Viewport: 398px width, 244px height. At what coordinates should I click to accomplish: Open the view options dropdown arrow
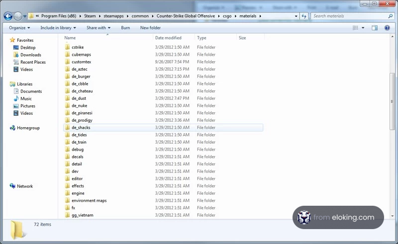point(363,28)
